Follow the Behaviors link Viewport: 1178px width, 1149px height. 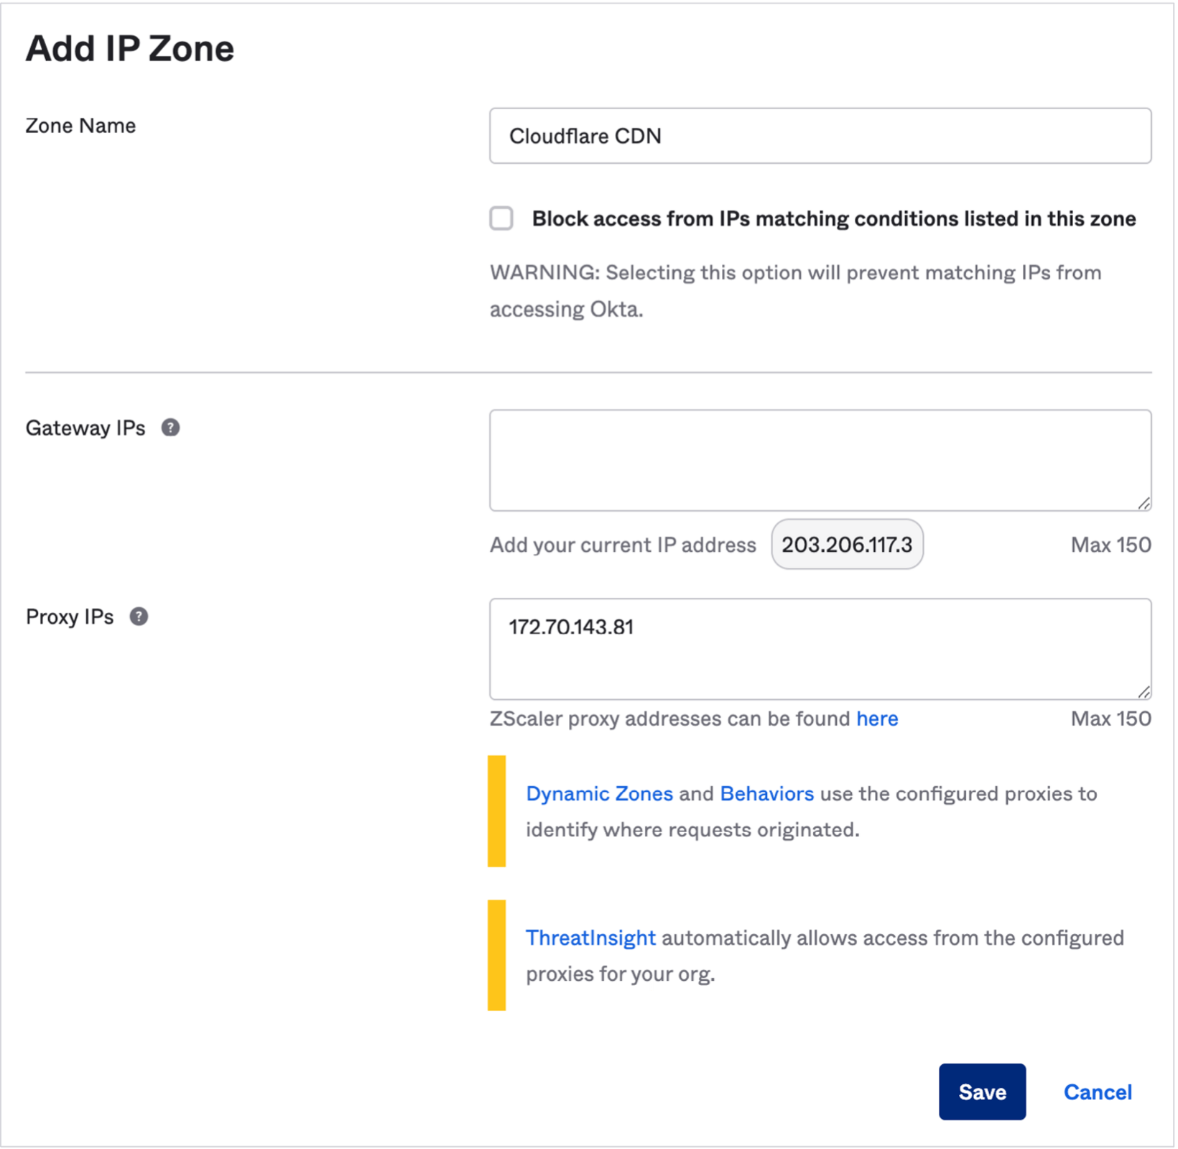[766, 793]
